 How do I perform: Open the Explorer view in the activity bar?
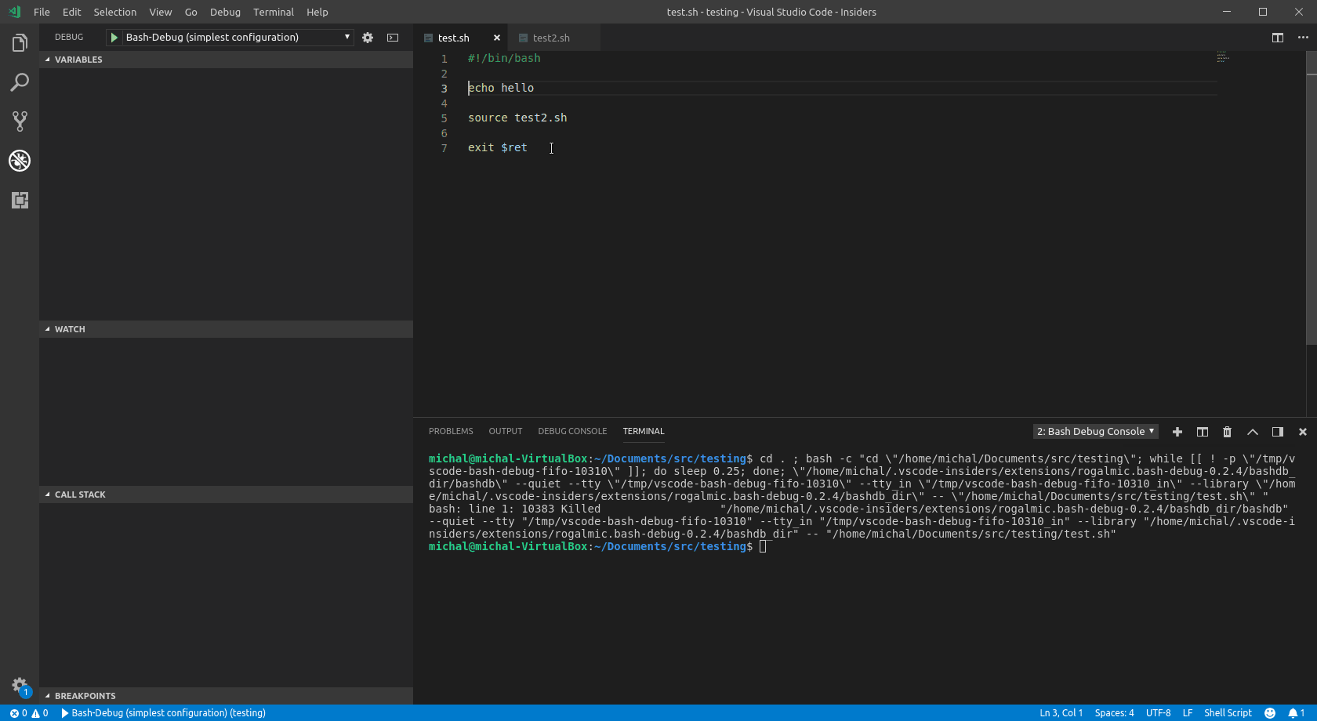20,42
